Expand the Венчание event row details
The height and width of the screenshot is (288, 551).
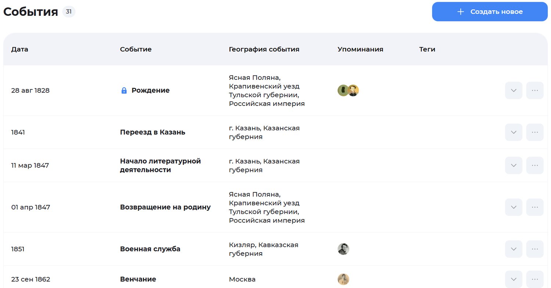(x=513, y=279)
